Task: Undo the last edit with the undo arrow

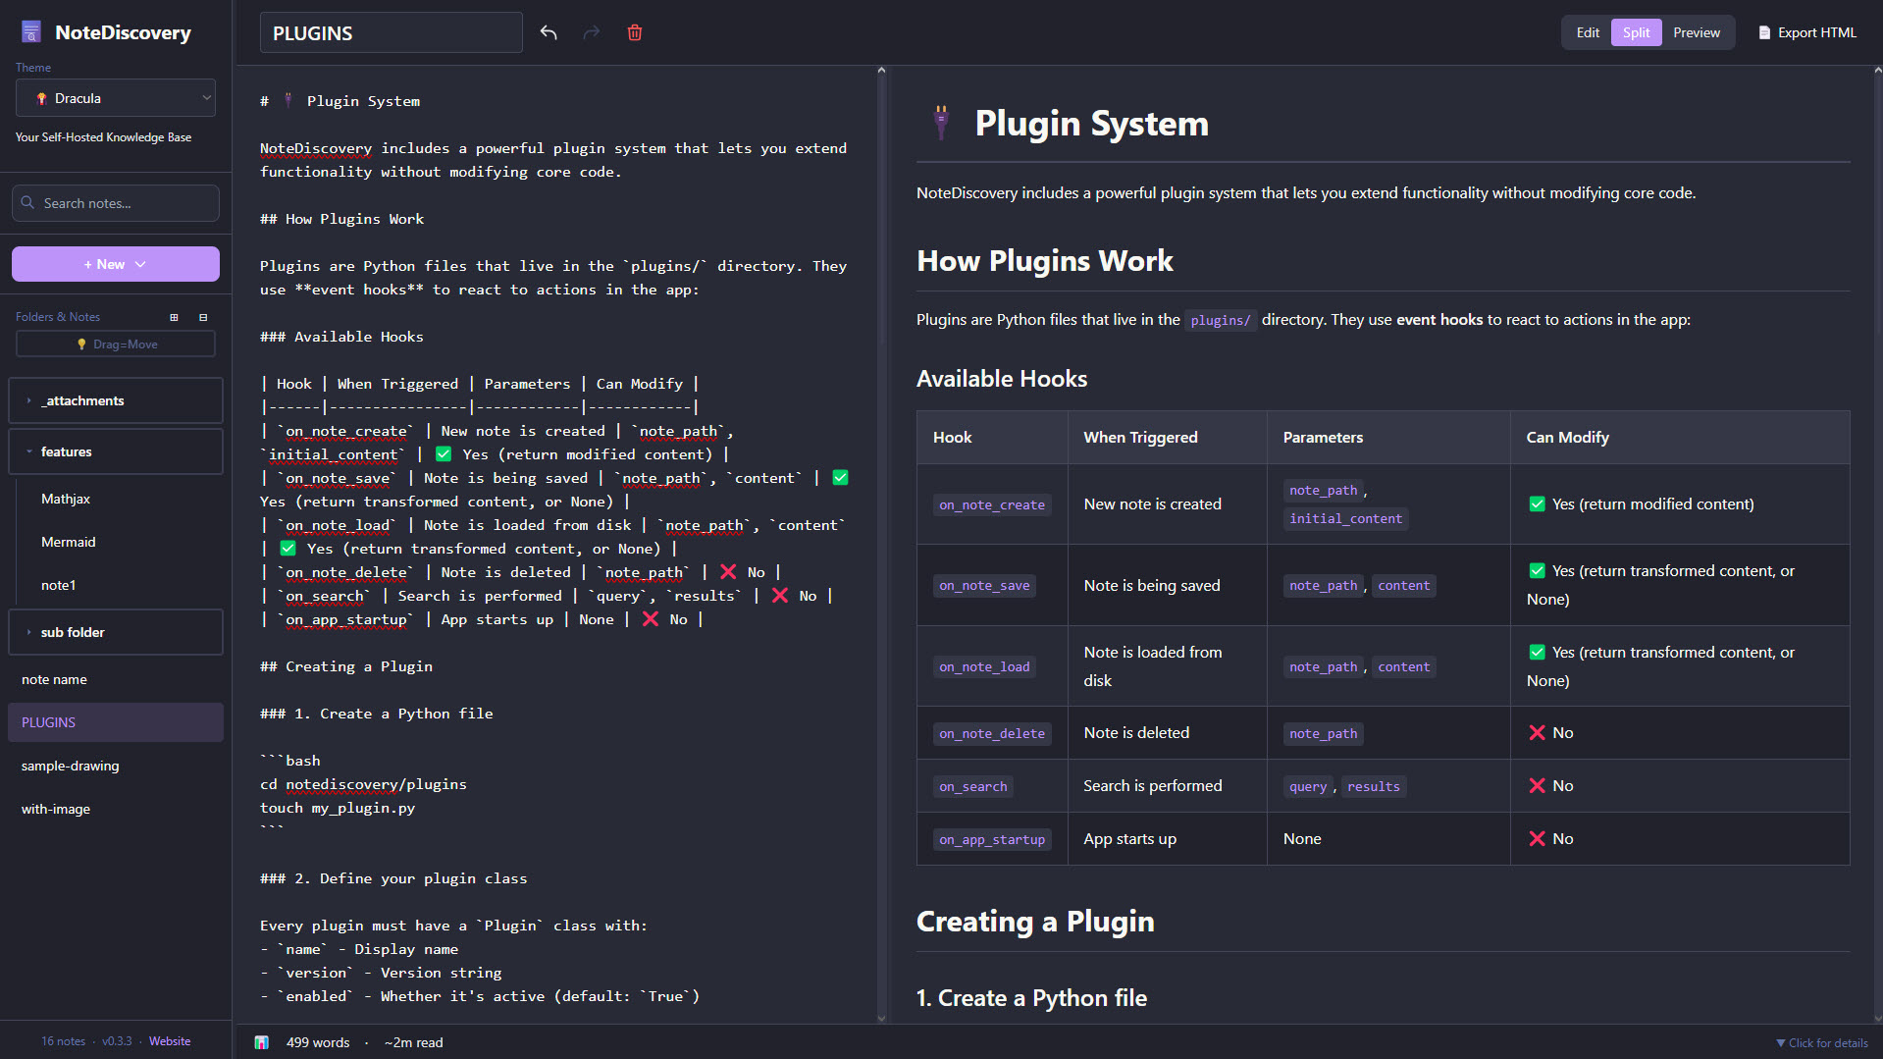Action: pyautogui.click(x=549, y=32)
